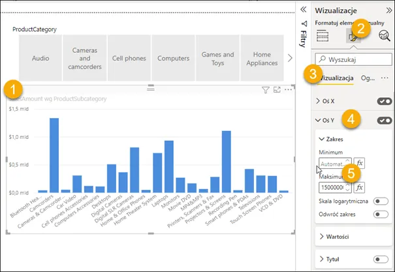
Task: Collapse the Zakres section
Action: pos(322,139)
